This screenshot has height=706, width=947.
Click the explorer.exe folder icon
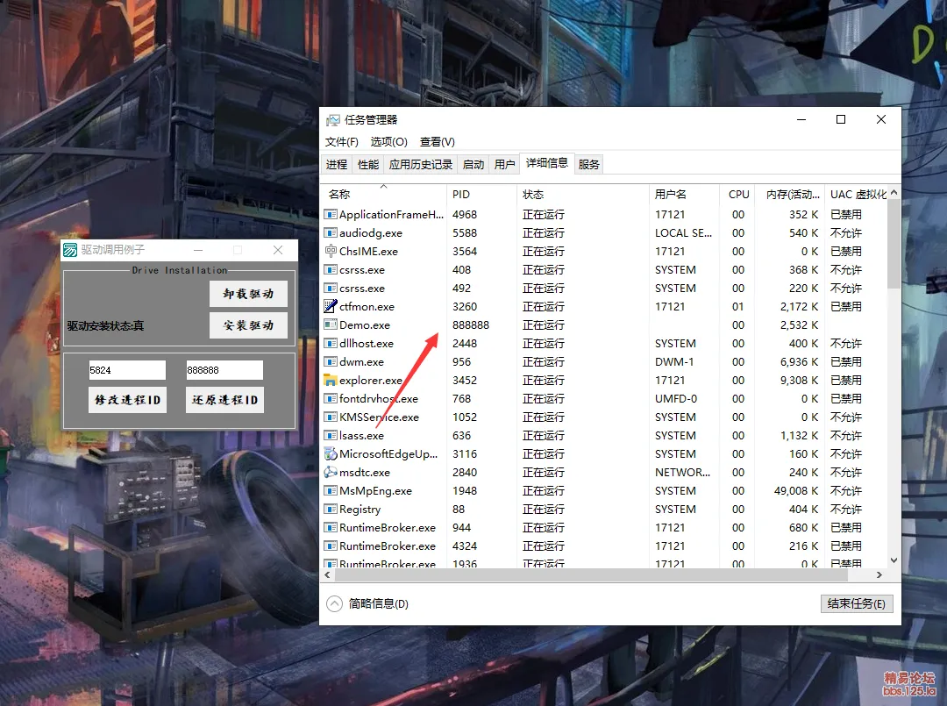point(331,381)
